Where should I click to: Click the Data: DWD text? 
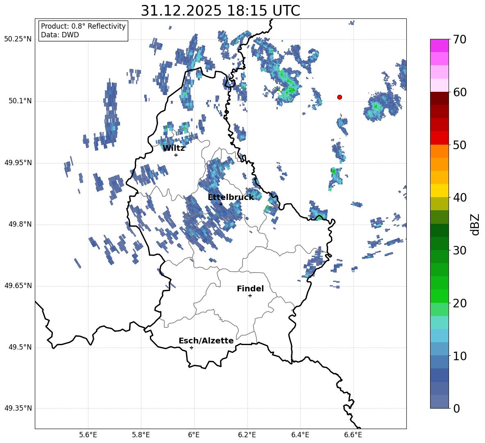tap(60, 35)
